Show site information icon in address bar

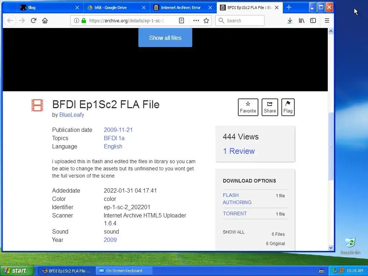coord(77,20)
